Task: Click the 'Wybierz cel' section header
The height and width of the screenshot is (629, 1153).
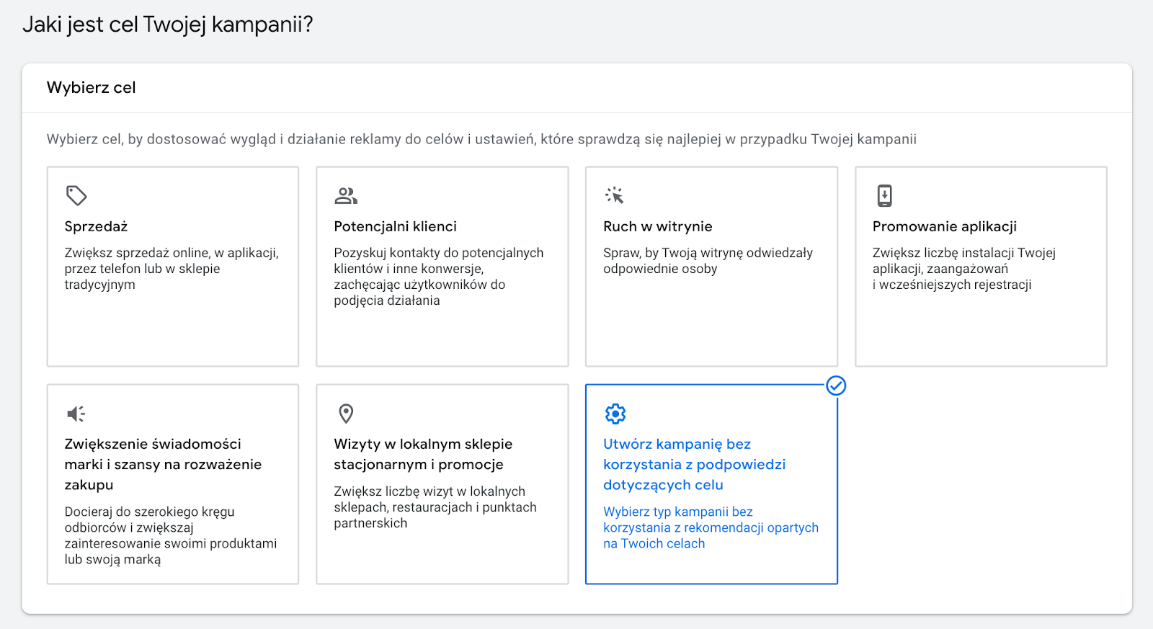Action: [x=92, y=88]
